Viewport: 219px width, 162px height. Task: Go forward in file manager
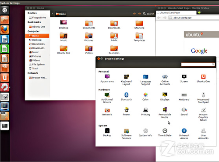139,14
